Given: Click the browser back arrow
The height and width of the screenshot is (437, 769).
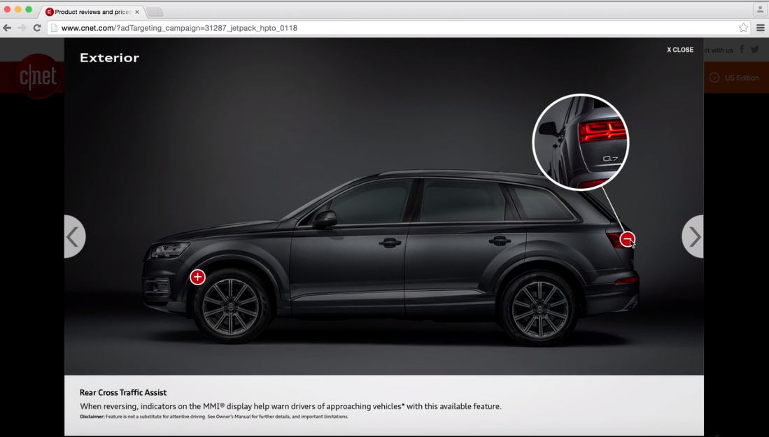Looking at the screenshot, I should pos(7,28).
